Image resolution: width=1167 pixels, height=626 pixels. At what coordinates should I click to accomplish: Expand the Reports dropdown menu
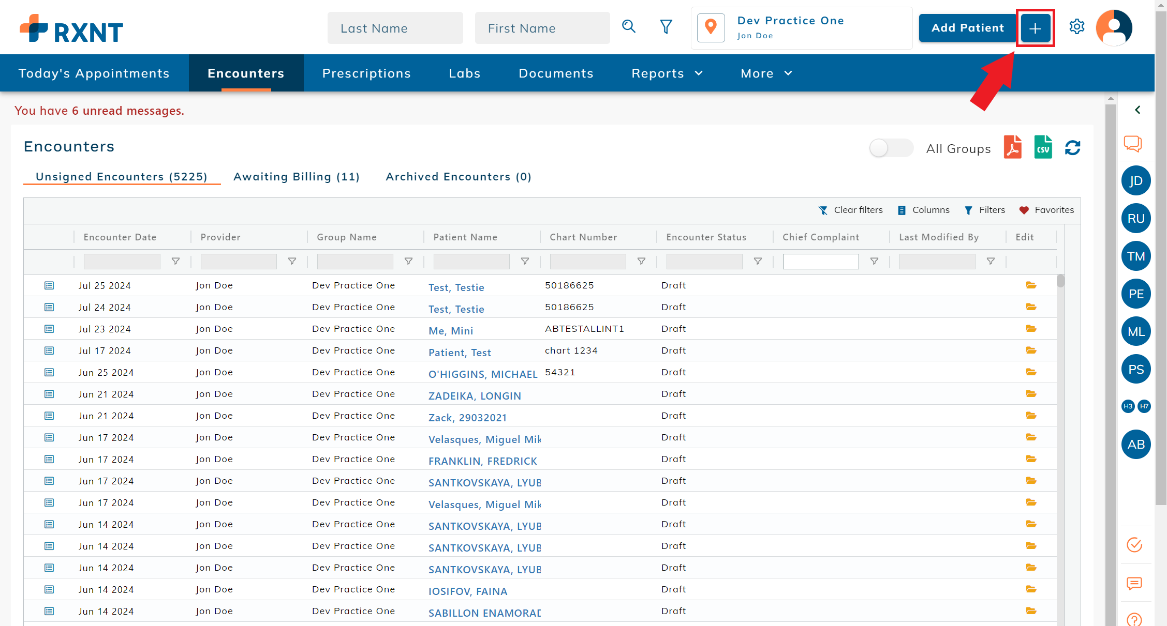[667, 73]
